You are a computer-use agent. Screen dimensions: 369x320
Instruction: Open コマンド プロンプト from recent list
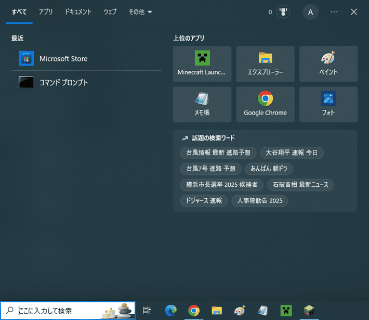coord(86,82)
